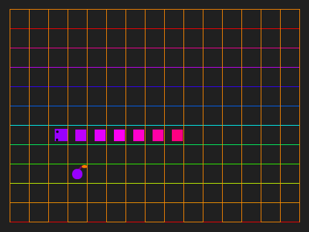Click the snake's third segment from the head
This screenshot has height=232, width=309.
point(100,135)
